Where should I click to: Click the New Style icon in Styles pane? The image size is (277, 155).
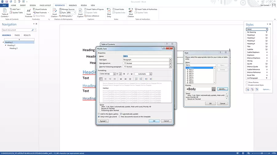click(x=248, y=89)
